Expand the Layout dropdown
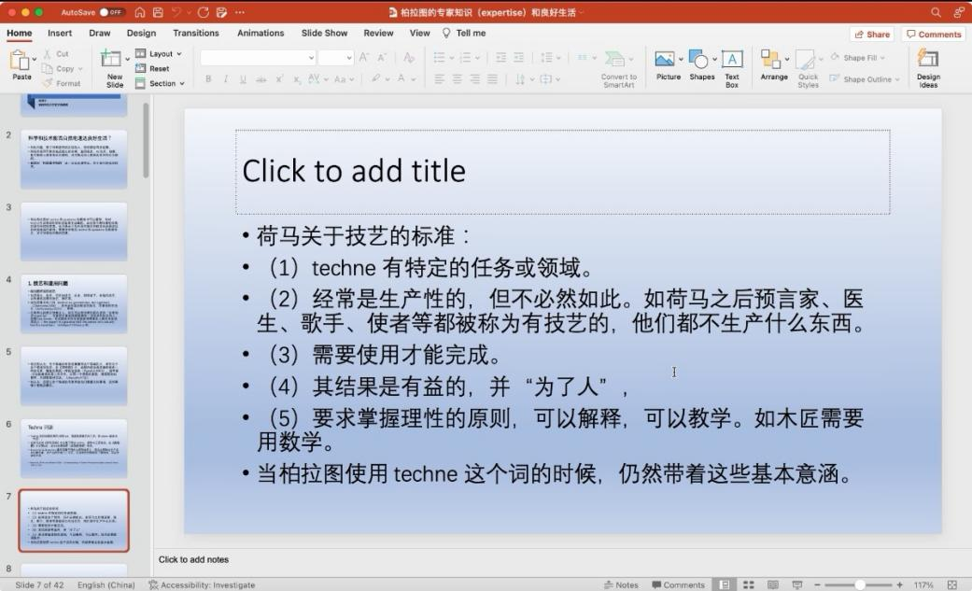This screenshot has width=972, height=591. pyautogui.click(x=161, y=54)
